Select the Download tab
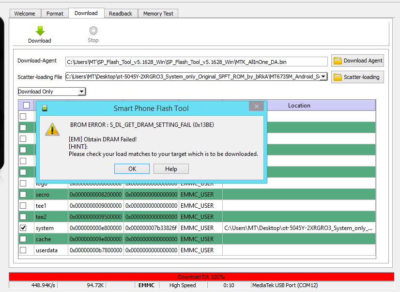 86,13
